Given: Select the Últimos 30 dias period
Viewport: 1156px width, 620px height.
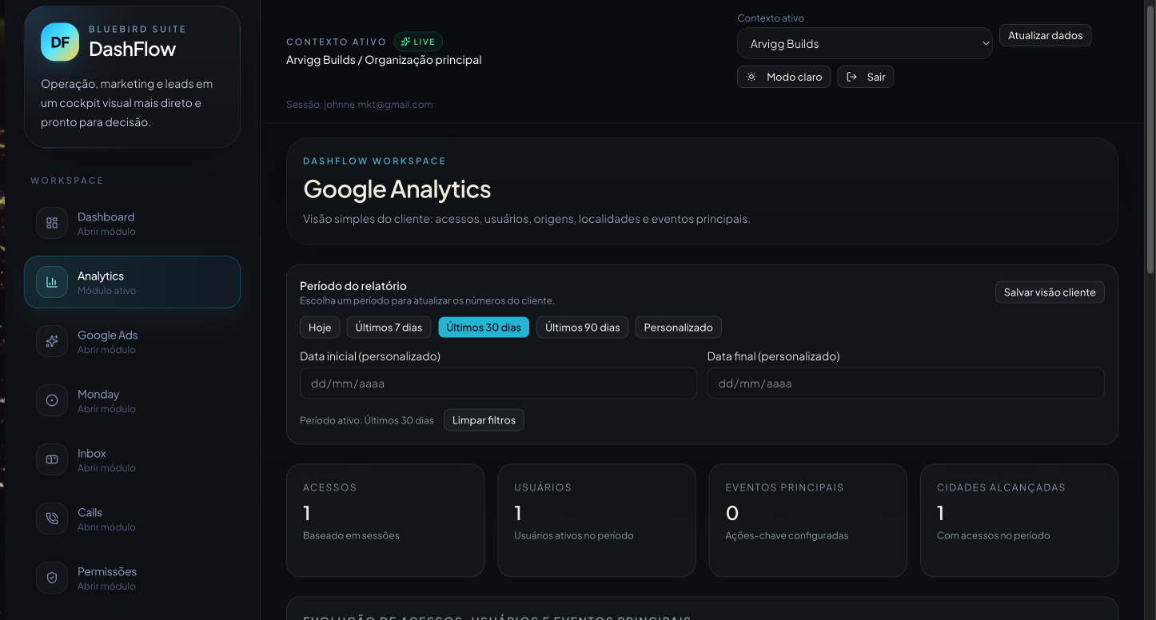Looking at the screenshot, I should point(484,328).
